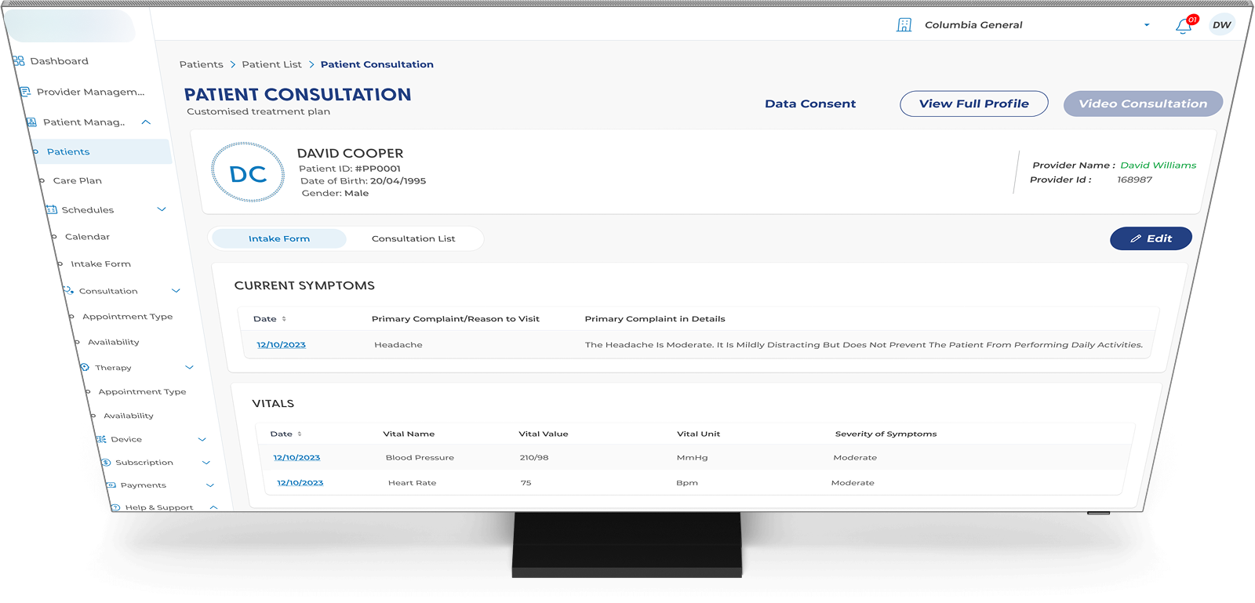Start the Video Consultation
1255x603 pixels.
[x=1143, y=104]
